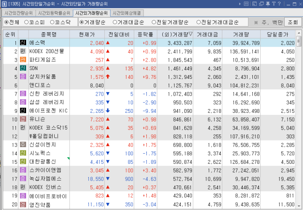This screenshot has width=303, height=210.
Task: Switch to the 시간외등락률순위 tab
Action: [x=54, y=13]
